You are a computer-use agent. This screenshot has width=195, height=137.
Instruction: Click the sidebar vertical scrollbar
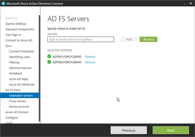click(x=39, y=68)
